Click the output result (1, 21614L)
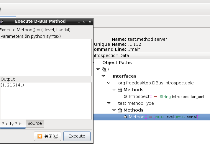The height and width of the screenshot is (144, 210). coord(12,85)
